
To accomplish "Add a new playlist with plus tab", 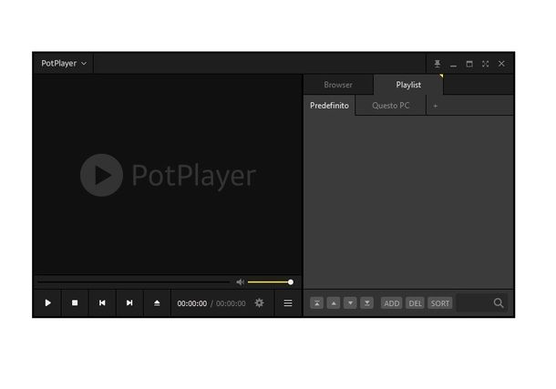I will pyautogui.click(x=436, y=106).
